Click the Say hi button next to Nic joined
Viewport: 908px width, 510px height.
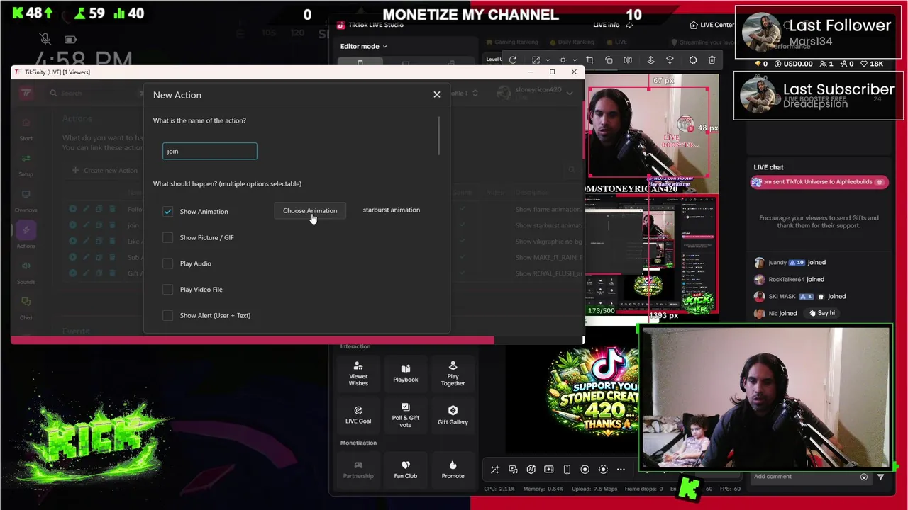click(821, 313)
